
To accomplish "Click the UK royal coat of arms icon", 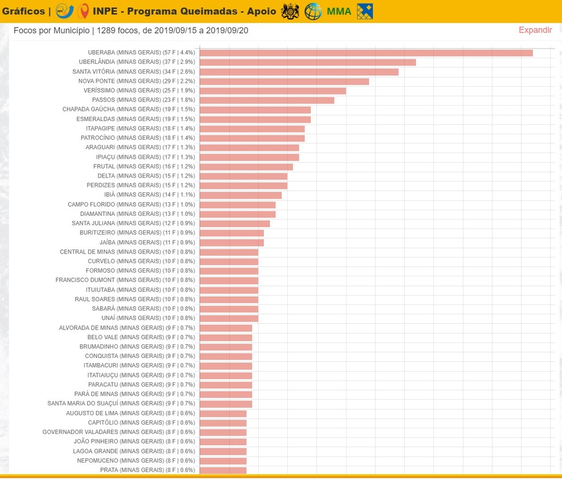I will pyautogui.click(x=290, y=11).
